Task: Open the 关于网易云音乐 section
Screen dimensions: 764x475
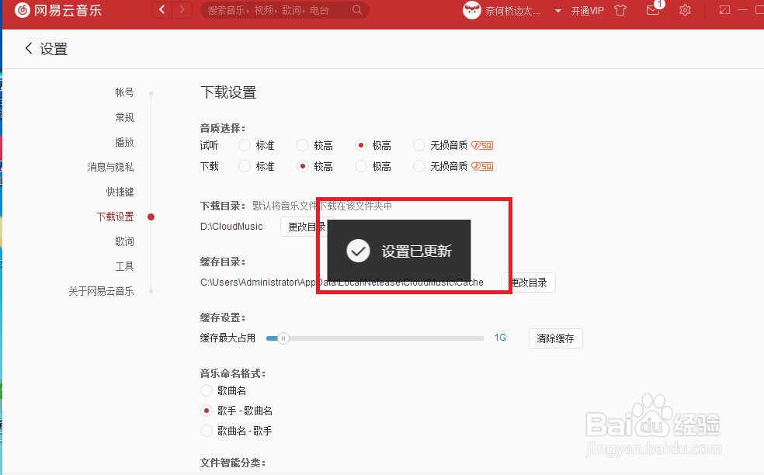Action: (x=101, y=291)
